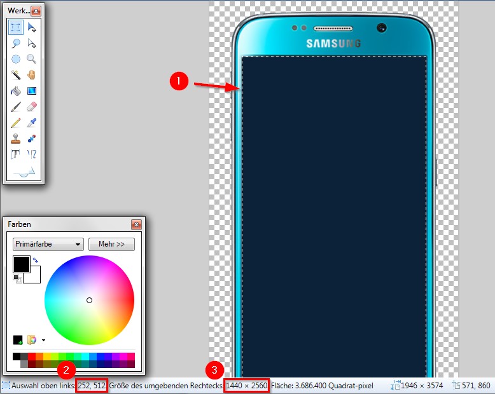Select the Shapes tool
This screenshot has height=394, width=495.
(x=24, y=171)
